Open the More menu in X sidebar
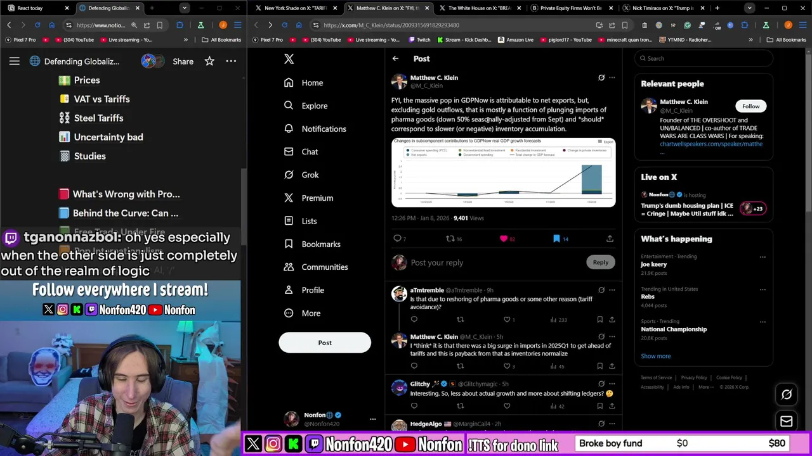Screen dimensions: 812x456 (303, 313)
